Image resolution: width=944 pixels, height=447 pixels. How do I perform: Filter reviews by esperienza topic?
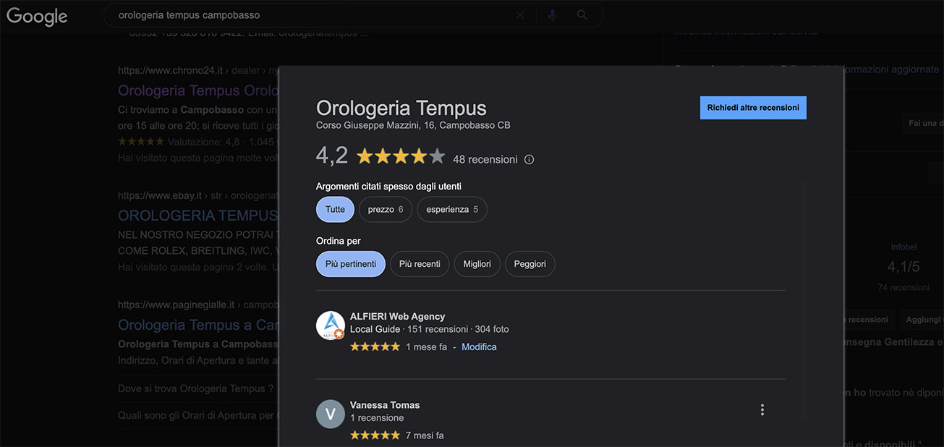click(452, 210)
